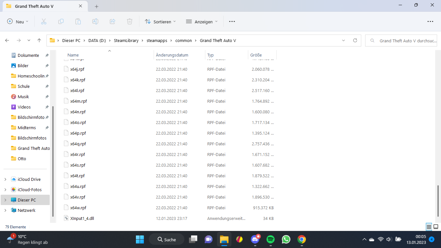Switch to details view toggle
Image resolution: width=441 pixels, height=248 pixels.
429,227
